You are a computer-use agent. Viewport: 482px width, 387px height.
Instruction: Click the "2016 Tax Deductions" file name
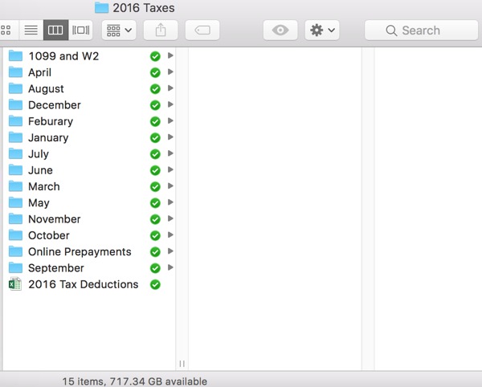coord(84,284)
